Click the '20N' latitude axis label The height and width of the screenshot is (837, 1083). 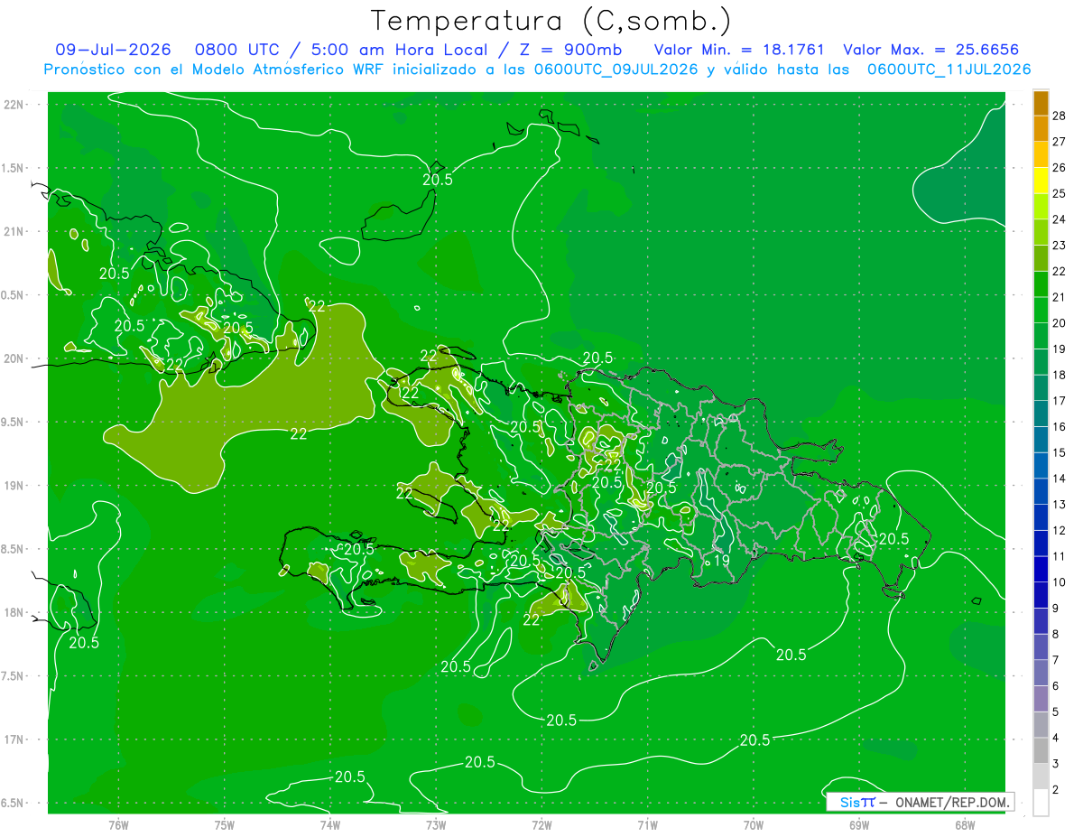14,358
